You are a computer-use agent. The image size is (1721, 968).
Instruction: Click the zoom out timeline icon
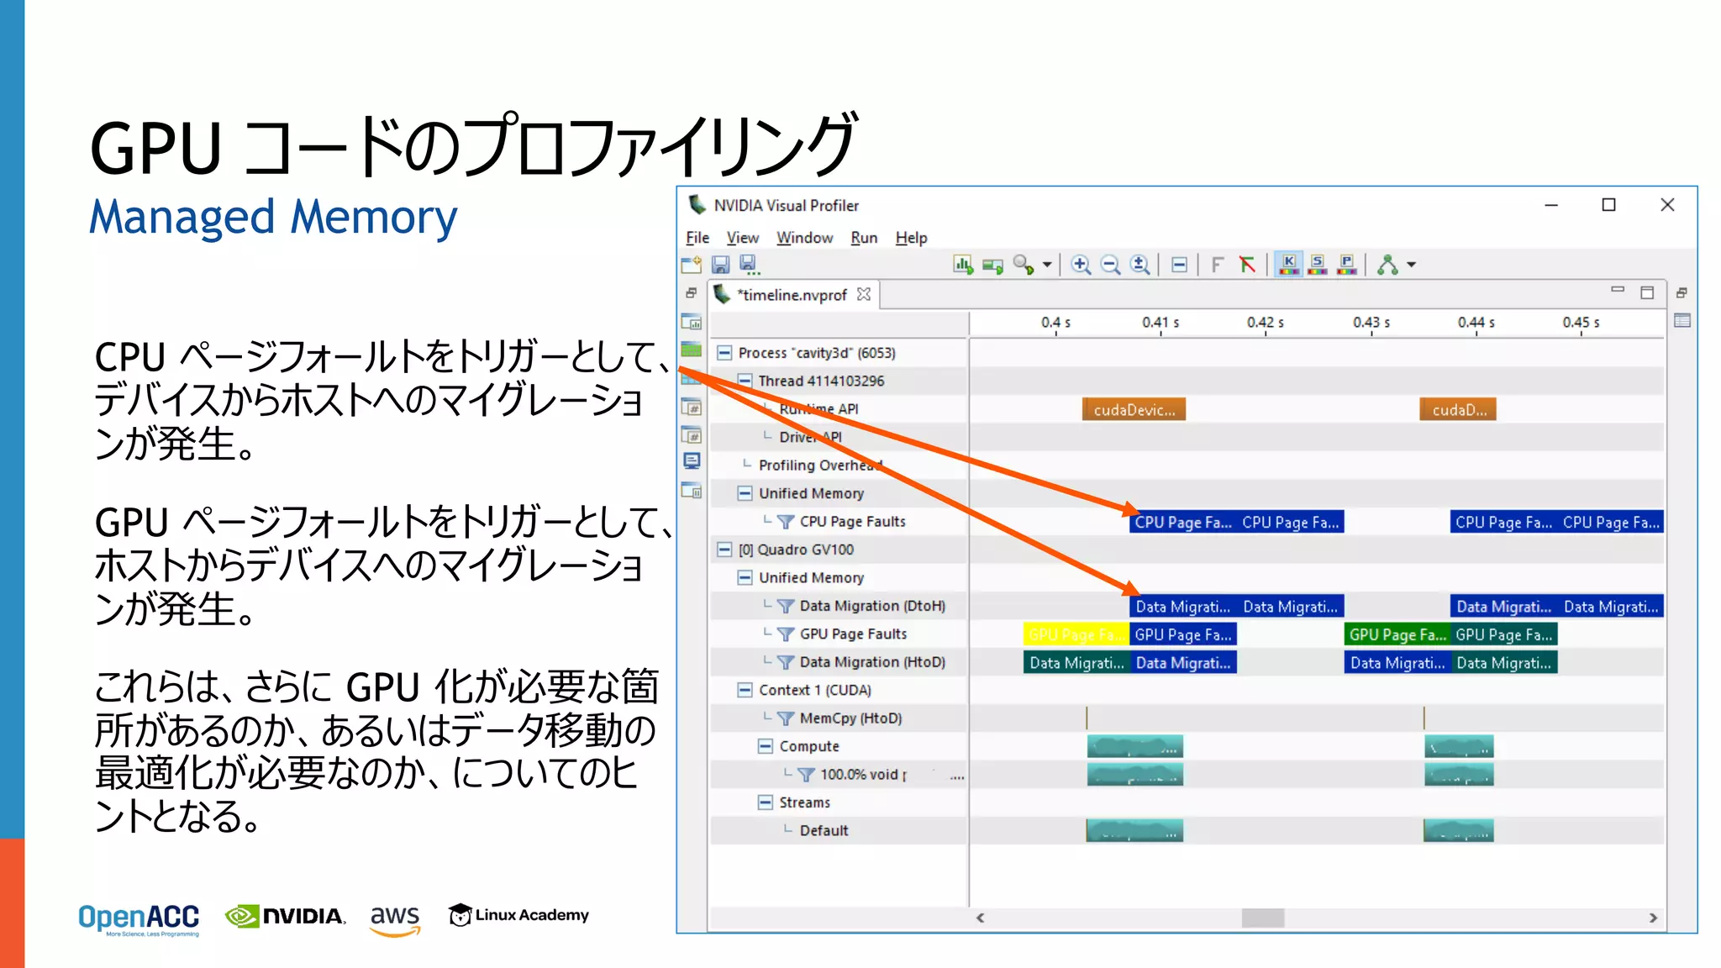coord(1110,265)
